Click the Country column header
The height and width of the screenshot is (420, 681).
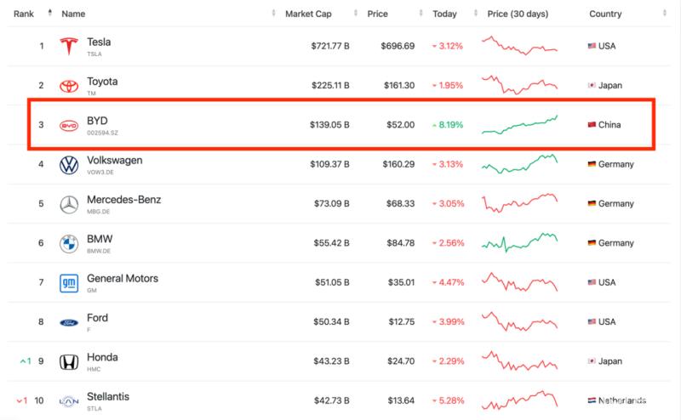(605, 14)
